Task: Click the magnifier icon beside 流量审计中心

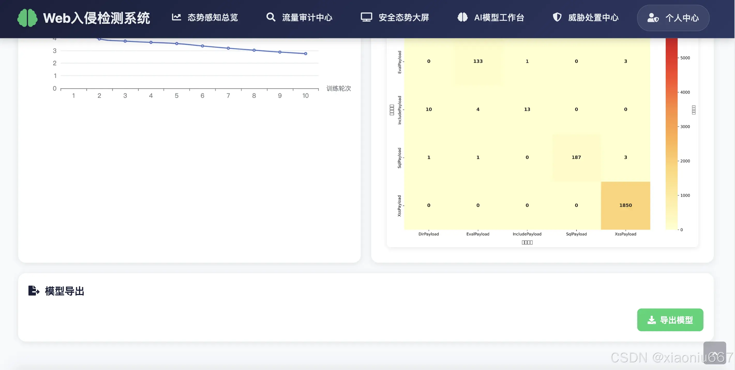Action: pos(271,17)
